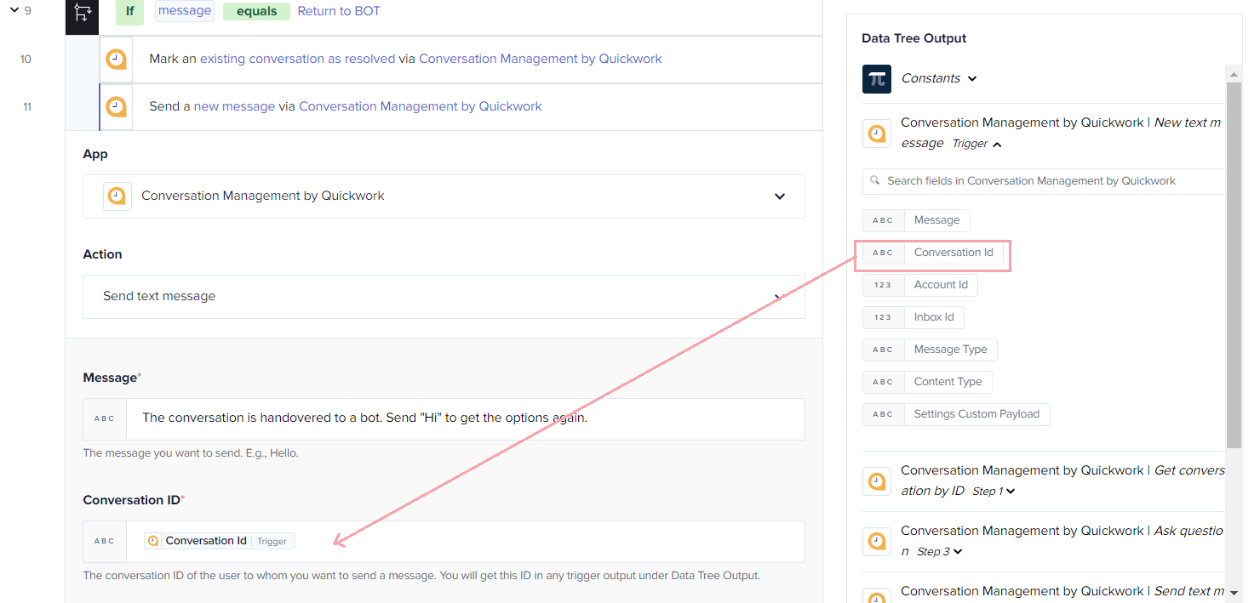Click the new message link in step 11
The width and height of the screenshot is (1260, 603).
(234, 106)
